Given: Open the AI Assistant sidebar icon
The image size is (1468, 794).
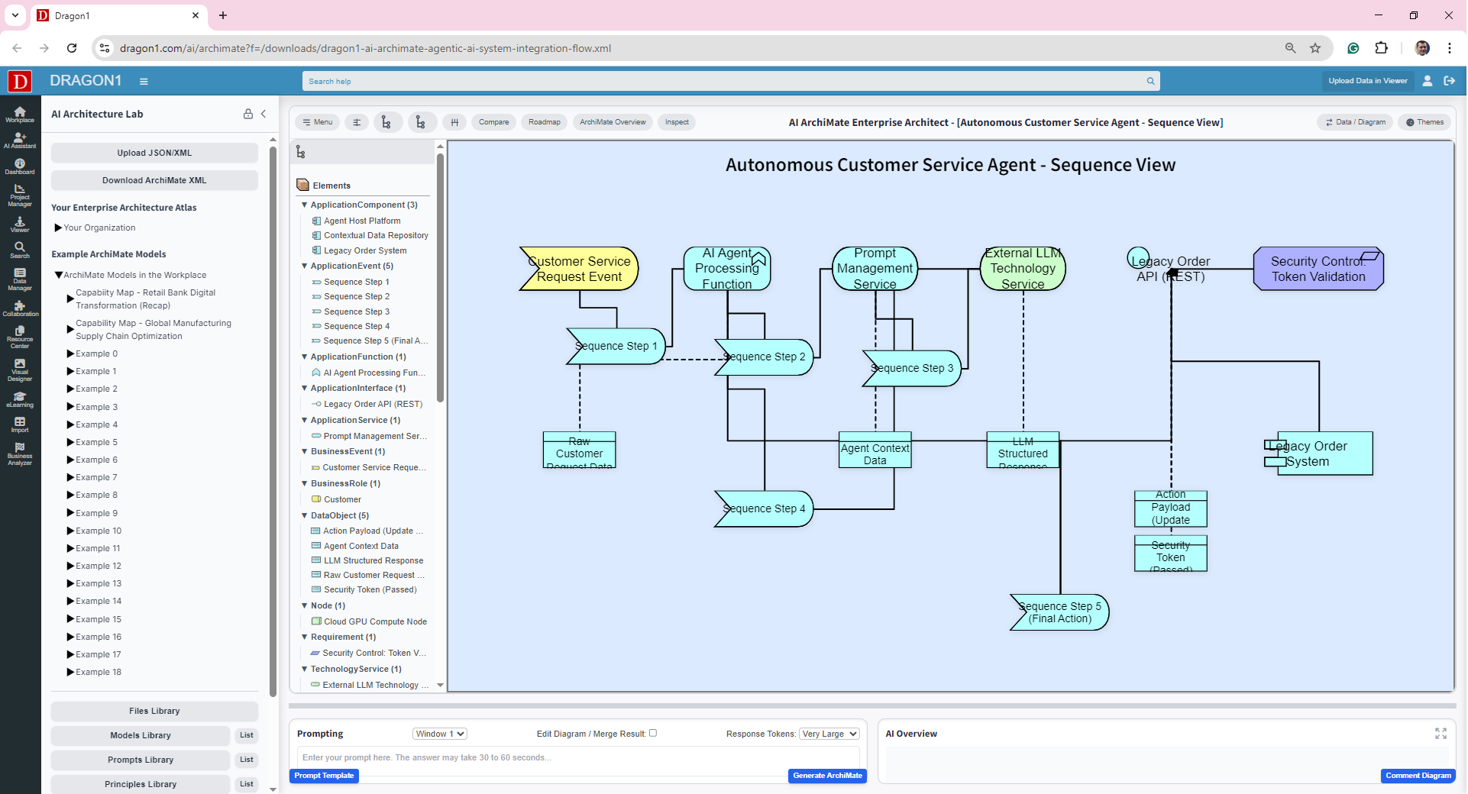Looking at the screenshot, I should click(x=20, y=140).
